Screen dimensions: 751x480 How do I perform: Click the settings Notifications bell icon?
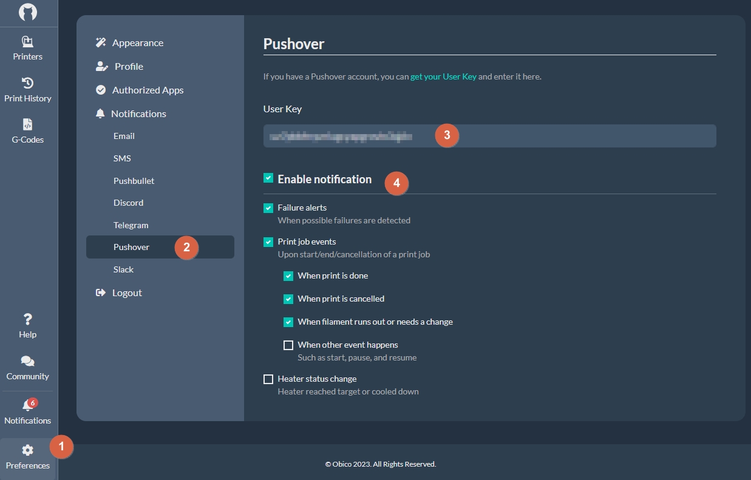(x=100, y=113)
